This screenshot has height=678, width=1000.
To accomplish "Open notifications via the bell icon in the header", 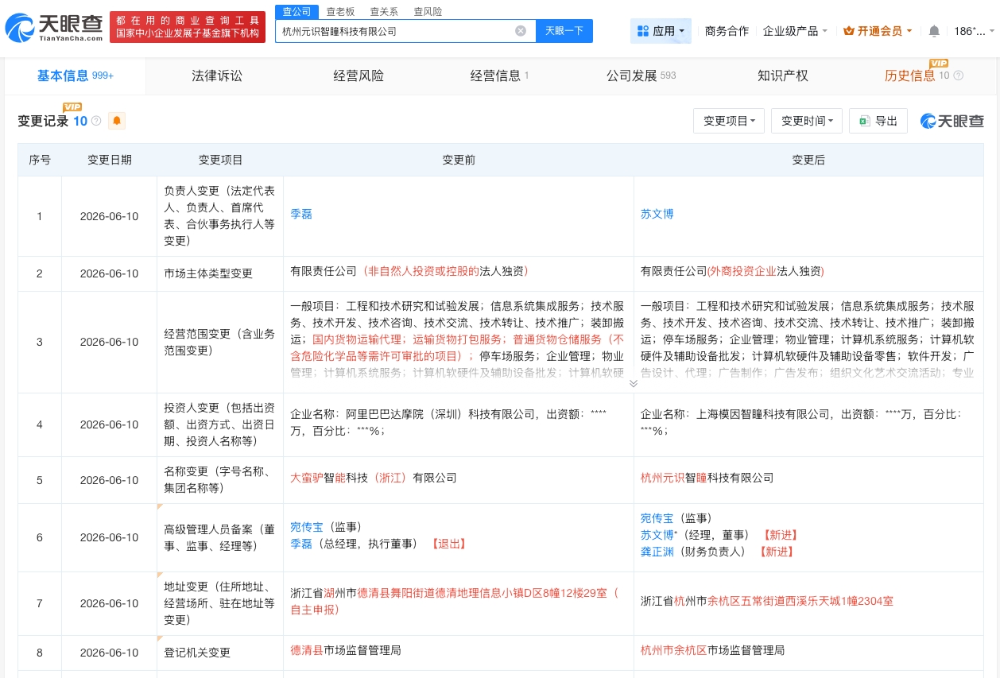I will [x=934, y=31].
